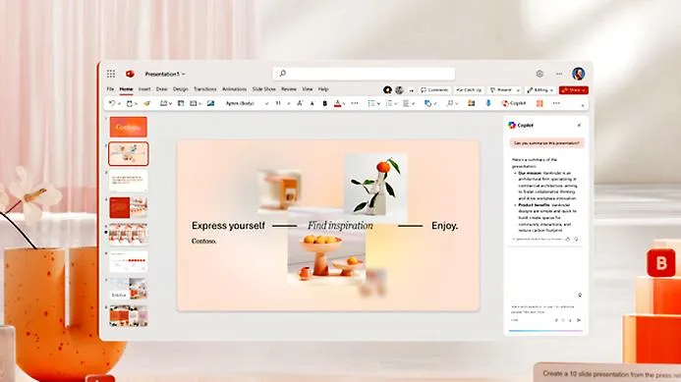Image resolution: width=681 pixels, height=382 pixels.
Task: Open the Editing mode dropdown
Action: (540, 90)
